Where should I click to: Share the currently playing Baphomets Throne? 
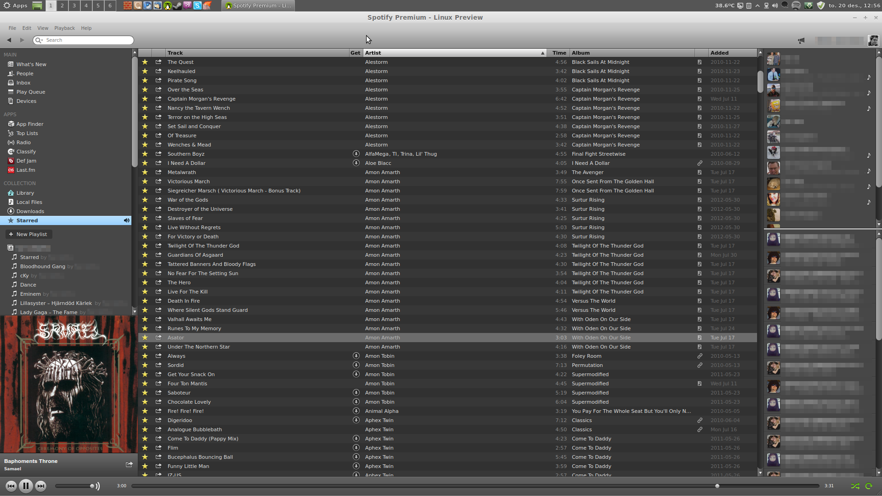pos(129,464)
